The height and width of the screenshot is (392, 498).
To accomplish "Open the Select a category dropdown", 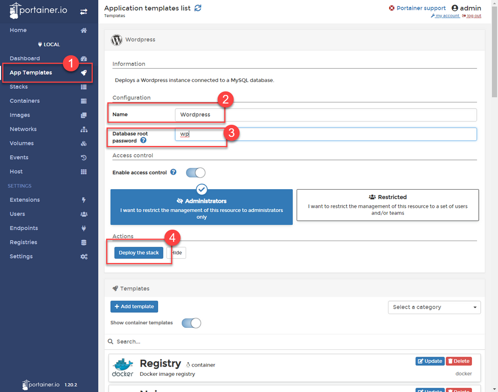I will [x=434, y=307].
